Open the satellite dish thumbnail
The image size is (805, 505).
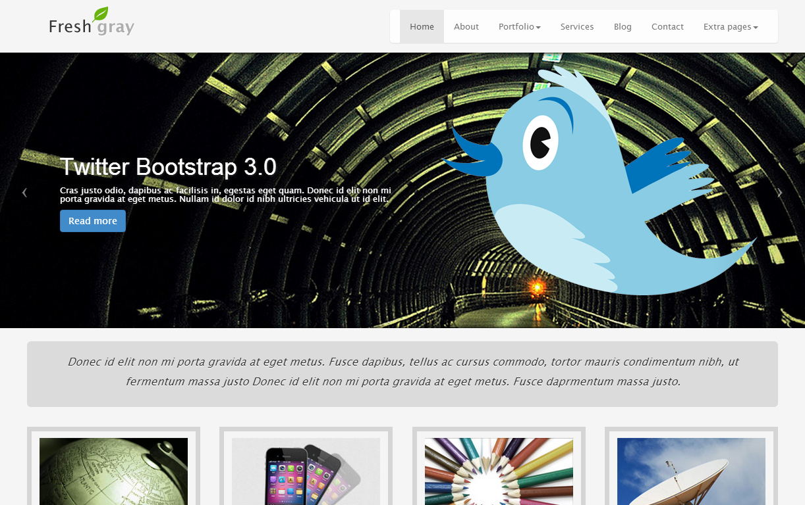690,471
